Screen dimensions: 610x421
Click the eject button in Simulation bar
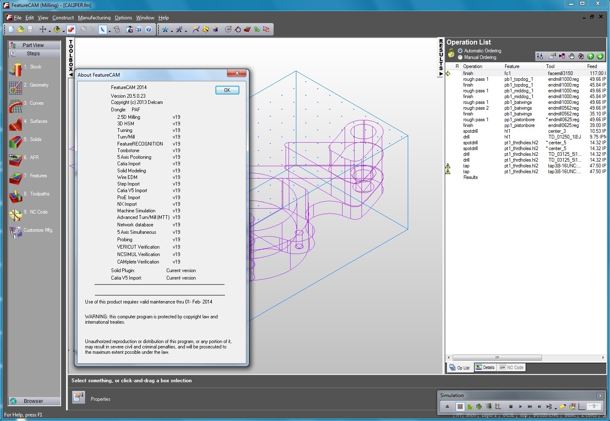click(447, 407)
